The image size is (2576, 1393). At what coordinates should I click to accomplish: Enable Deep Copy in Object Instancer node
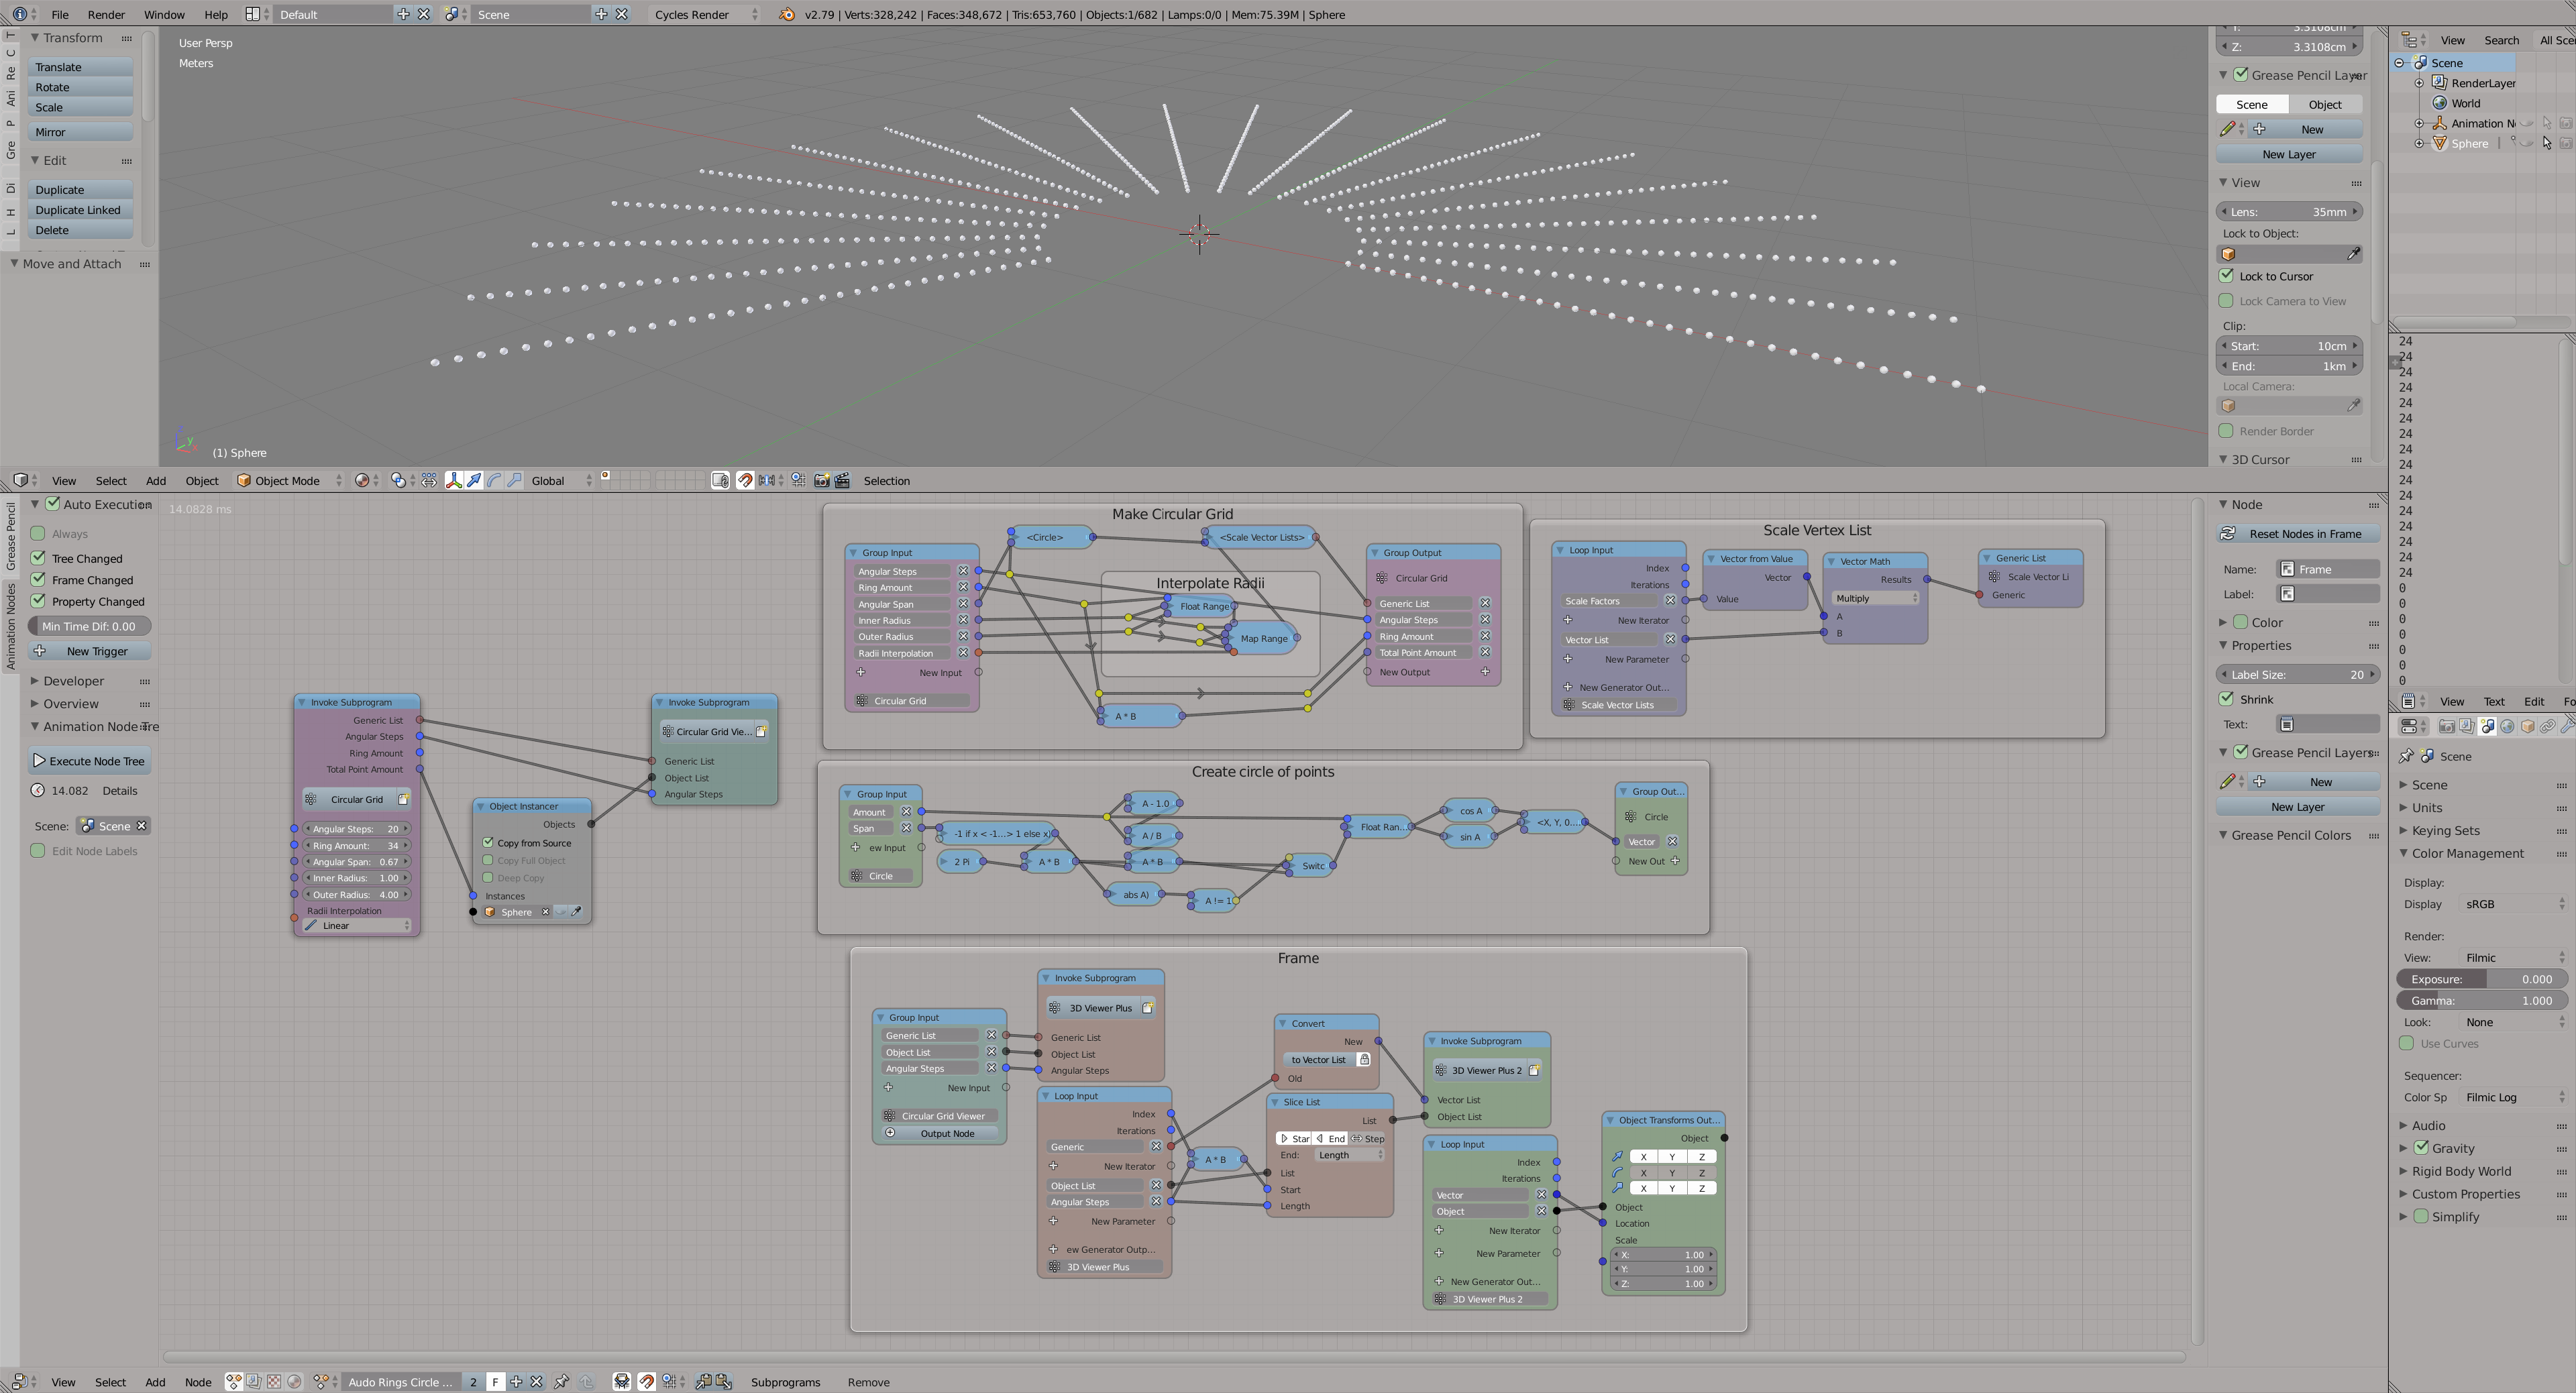(489, 878)
